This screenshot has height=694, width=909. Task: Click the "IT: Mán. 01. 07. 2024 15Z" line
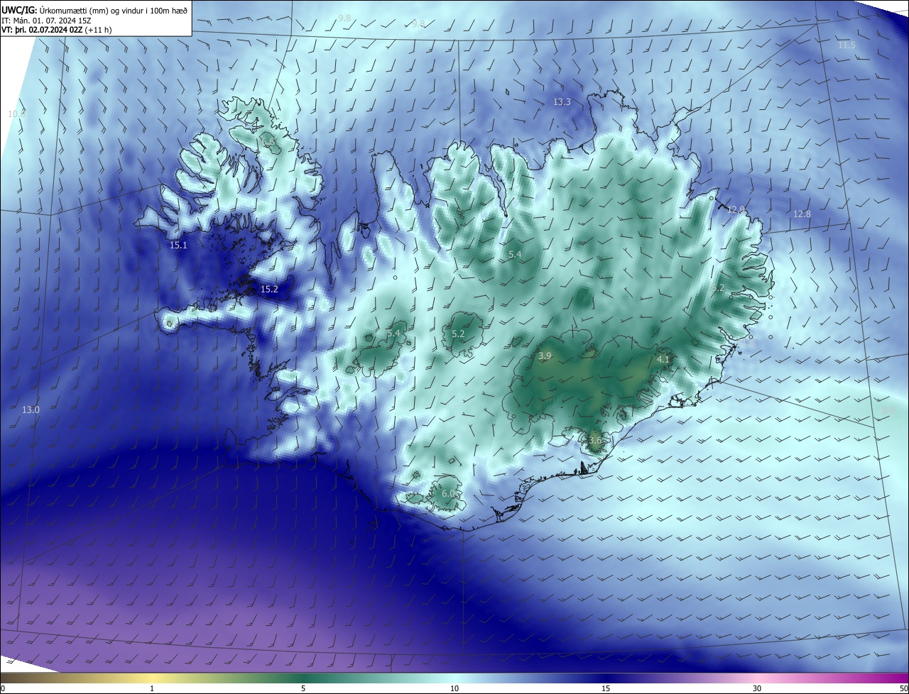[47, 20]
